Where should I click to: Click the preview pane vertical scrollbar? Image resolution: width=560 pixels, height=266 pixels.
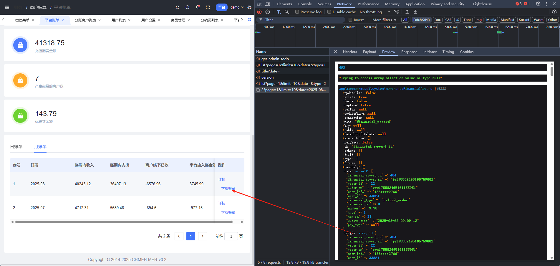point(552,71)
